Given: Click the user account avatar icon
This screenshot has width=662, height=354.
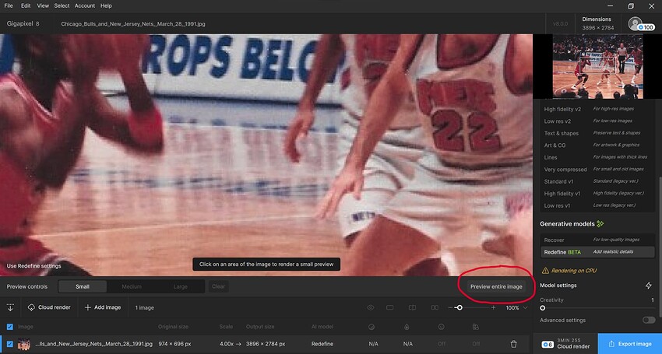Looking at the screenshot, I should point(635,23).
